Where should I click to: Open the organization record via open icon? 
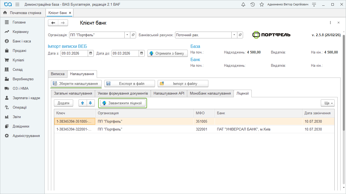click(133, 35)
